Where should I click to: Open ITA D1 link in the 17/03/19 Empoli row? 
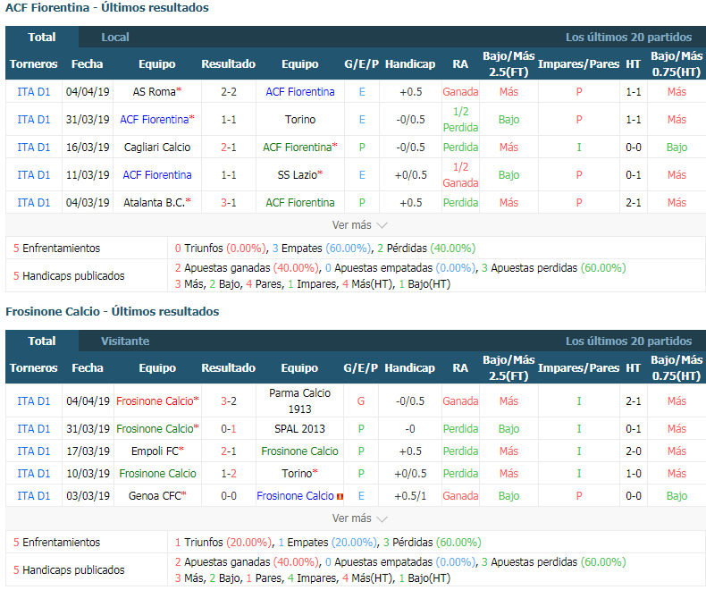pos(34,451)
